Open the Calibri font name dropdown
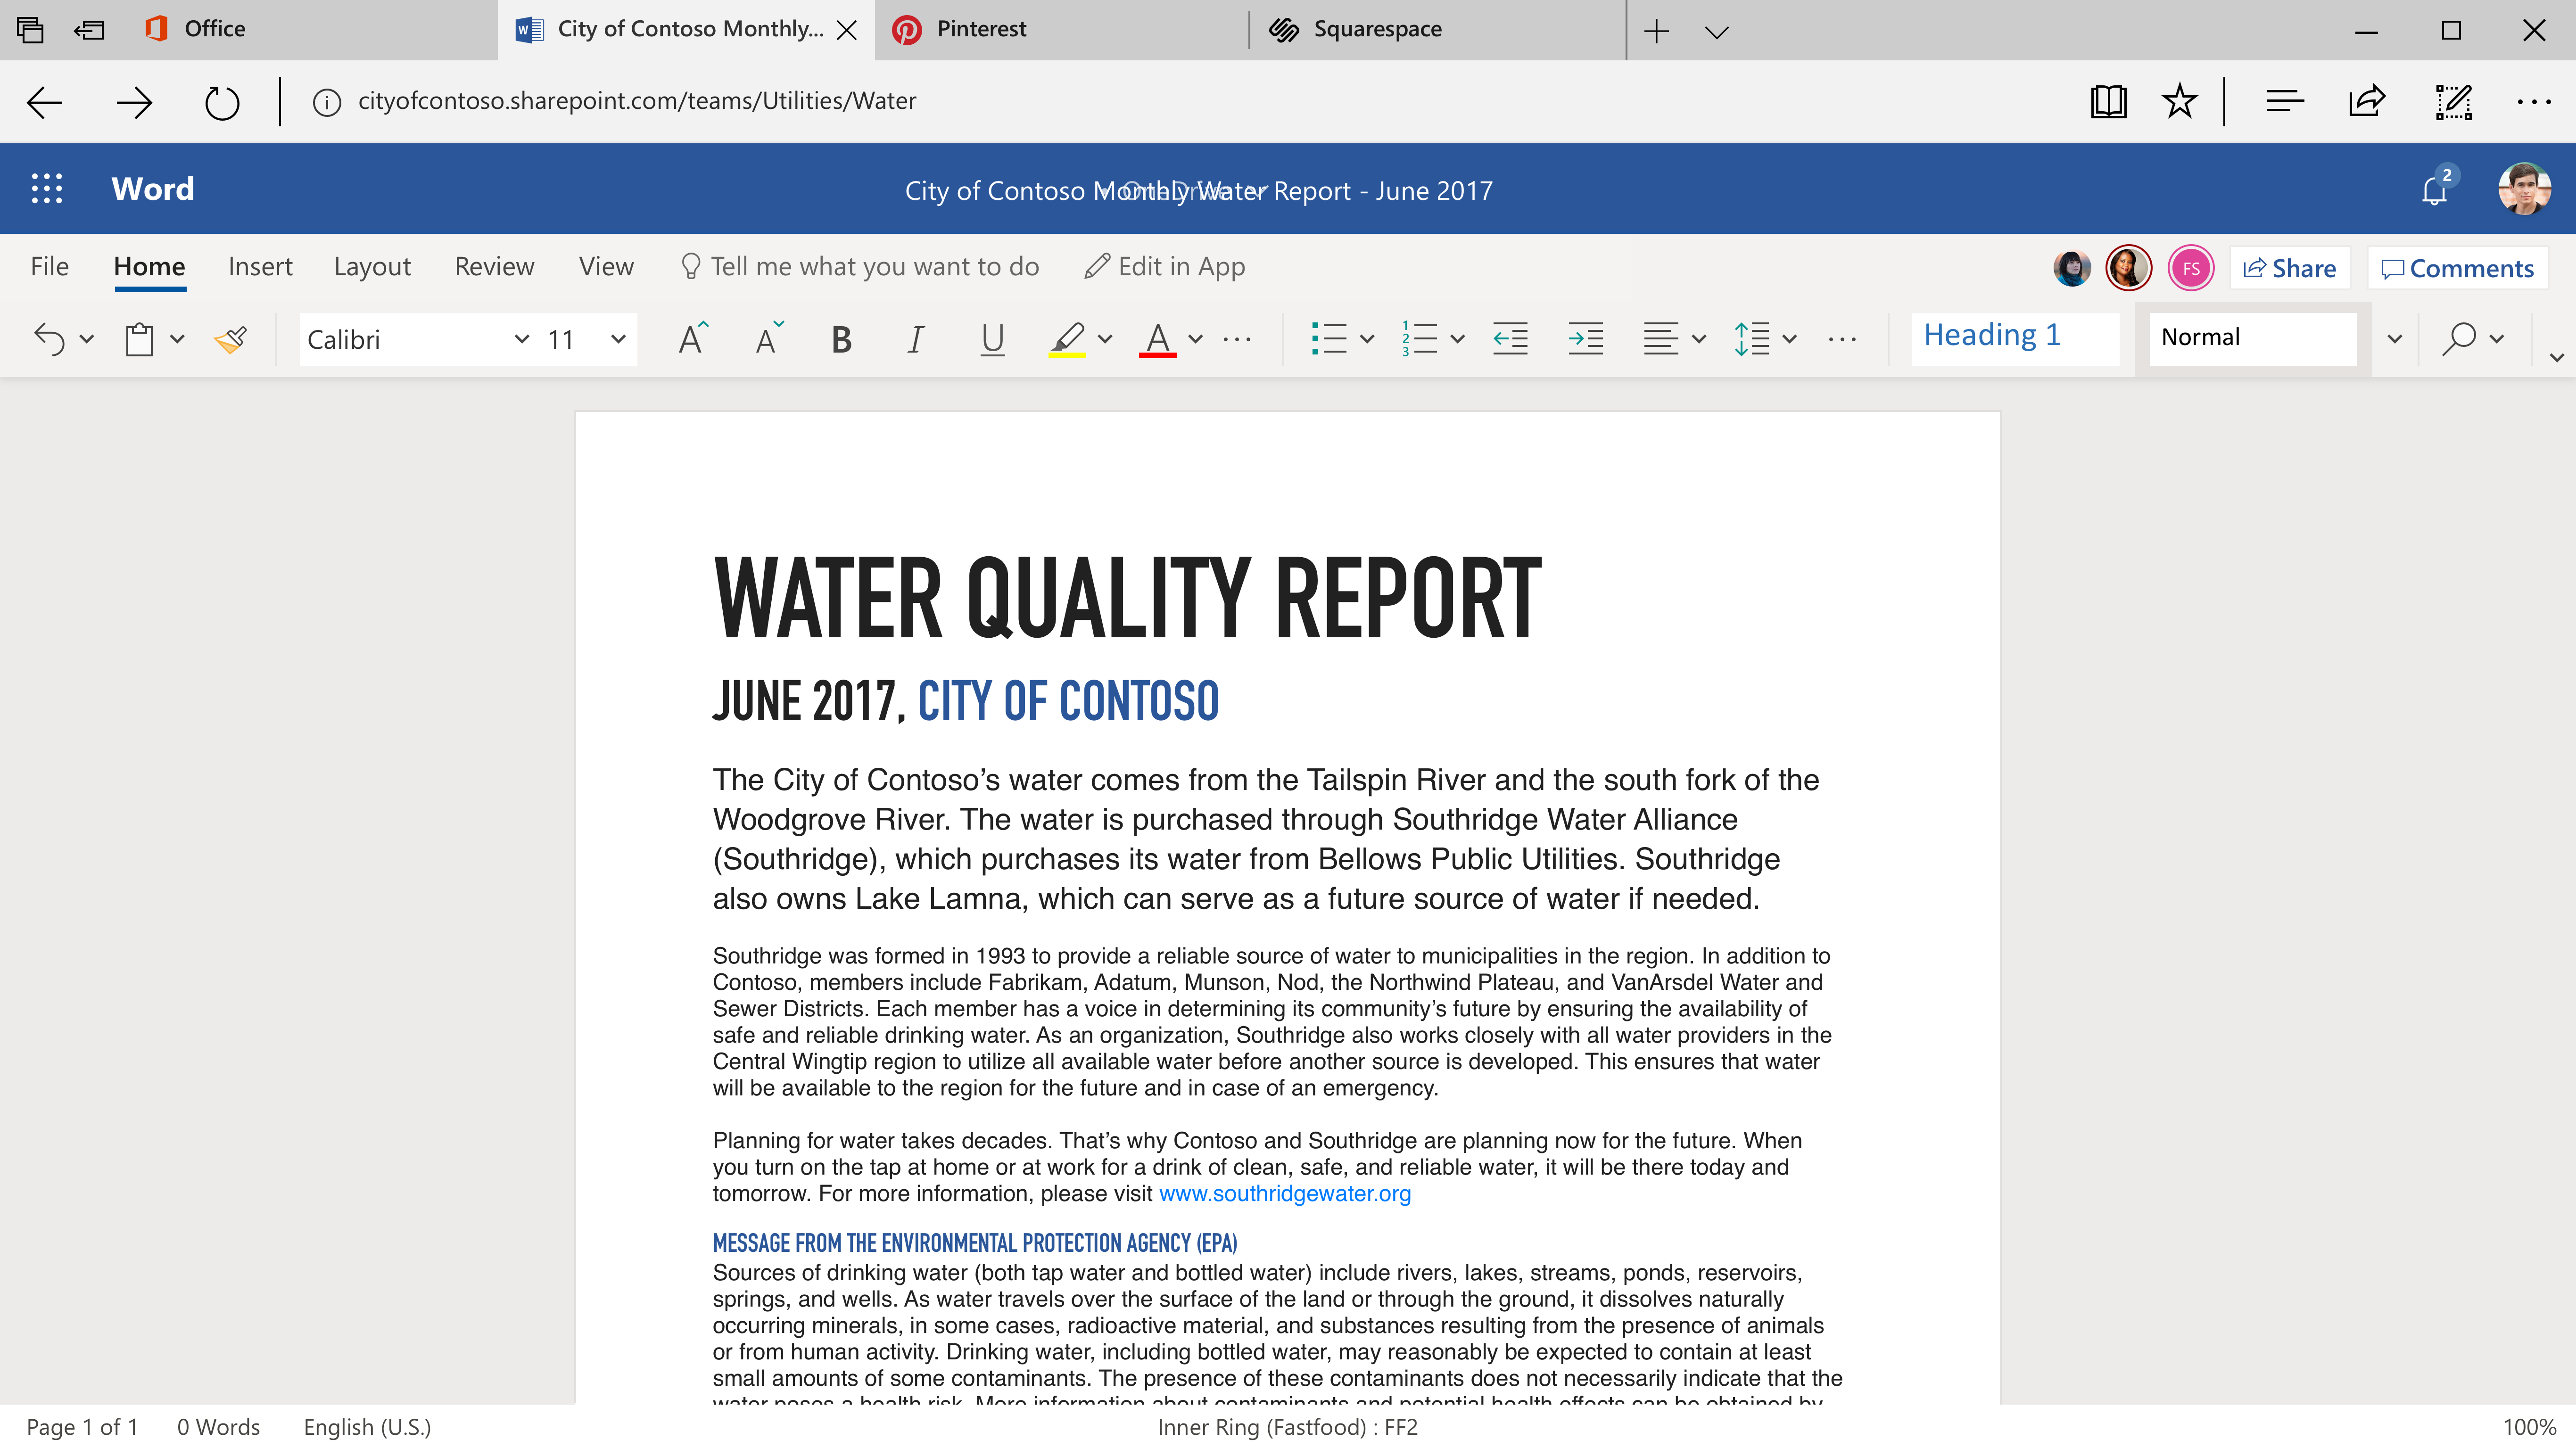Viewport: 2576px width, 1448px height. tap(521, 339)
